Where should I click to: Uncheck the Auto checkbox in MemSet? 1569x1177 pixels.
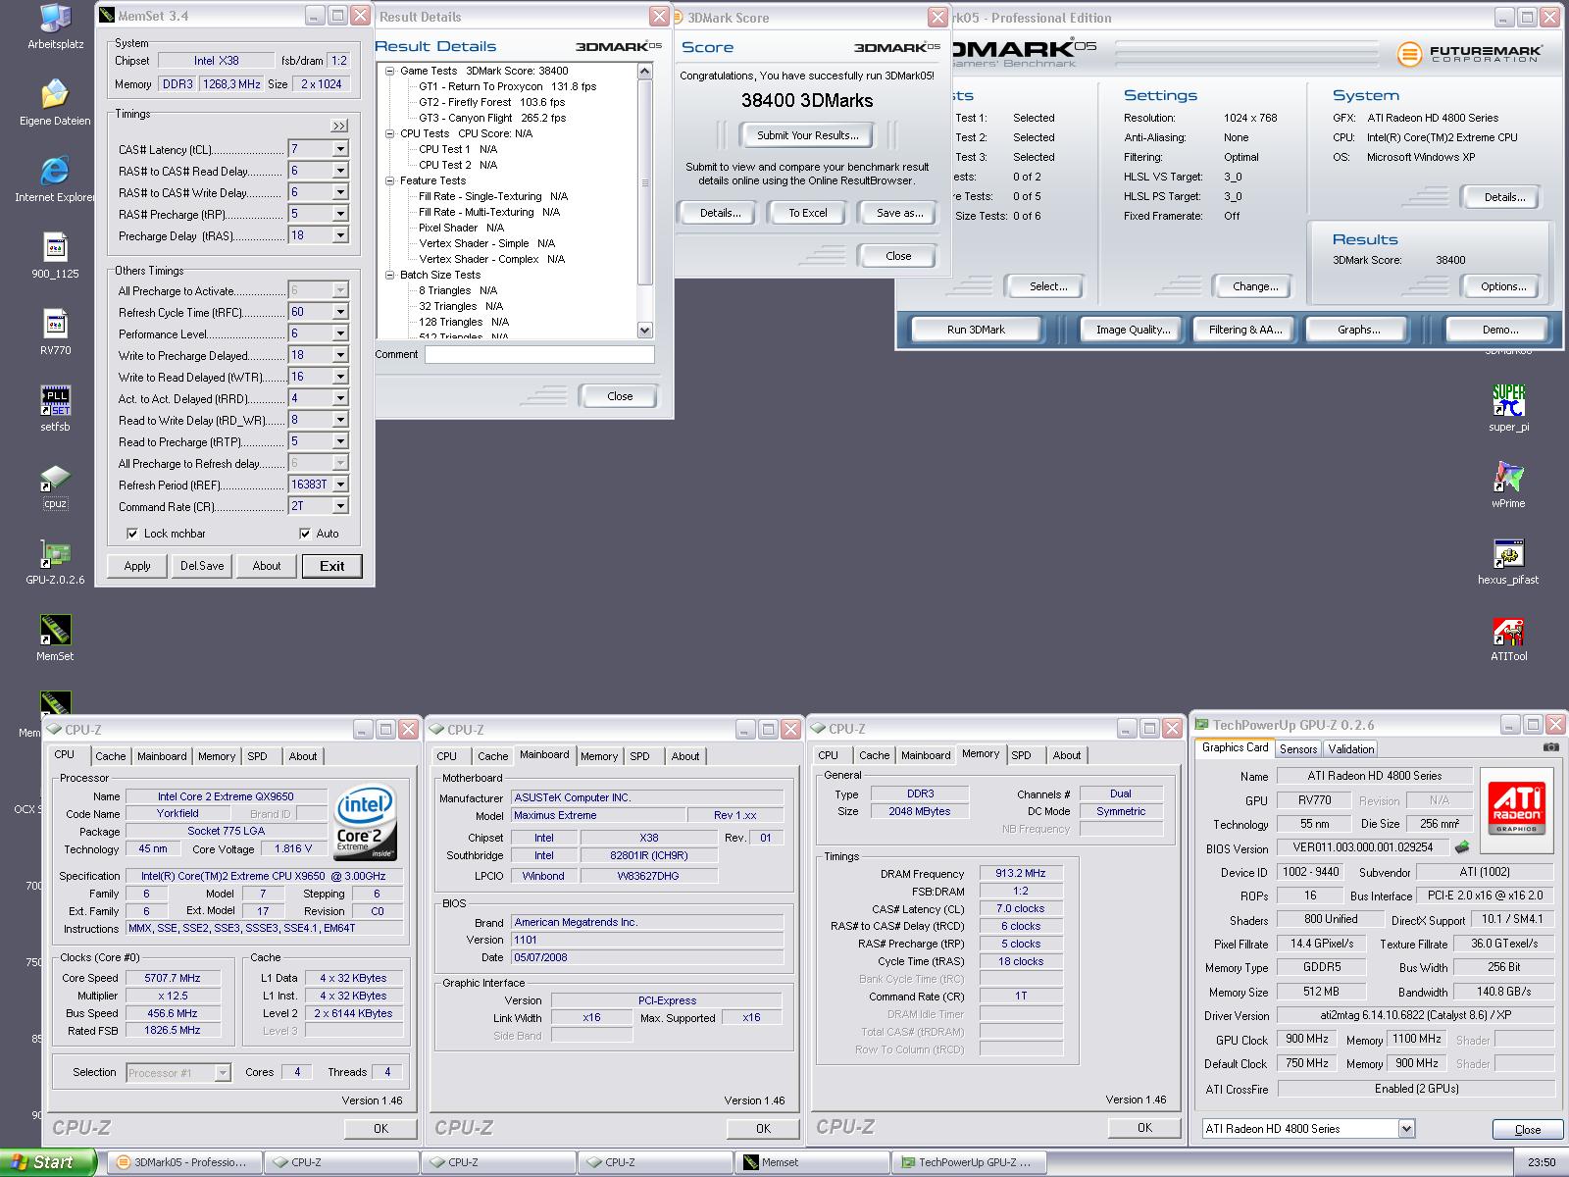305,534
